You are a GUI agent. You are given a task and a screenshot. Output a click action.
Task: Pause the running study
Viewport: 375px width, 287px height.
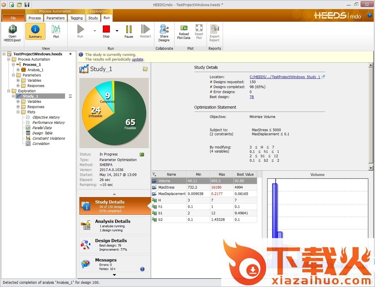(x=129, y=30)
